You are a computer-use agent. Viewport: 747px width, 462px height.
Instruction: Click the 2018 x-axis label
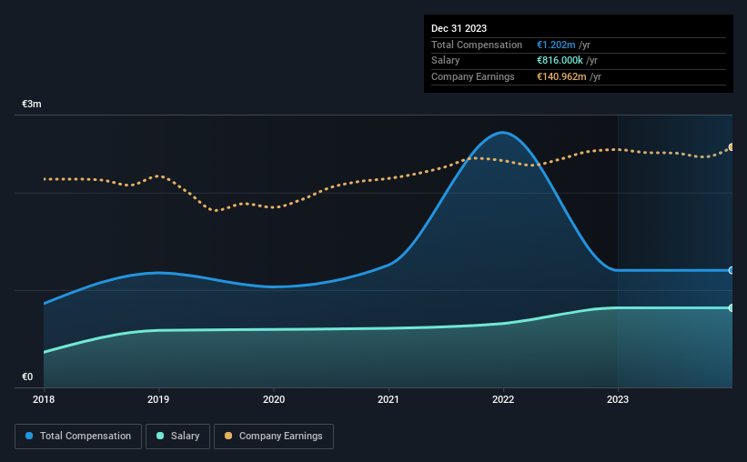tap(44, 399)
